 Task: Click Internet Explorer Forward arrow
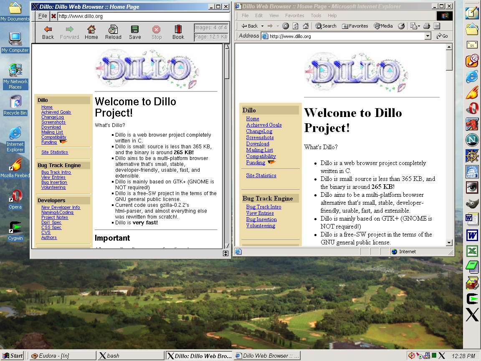coord(270,26)
